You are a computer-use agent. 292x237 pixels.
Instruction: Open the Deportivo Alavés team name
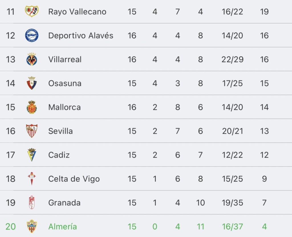[x=81, y=36]
